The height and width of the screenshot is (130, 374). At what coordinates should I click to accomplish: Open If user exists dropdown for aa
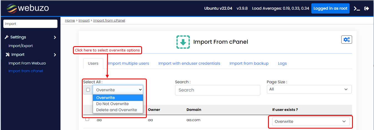(311, 121)
